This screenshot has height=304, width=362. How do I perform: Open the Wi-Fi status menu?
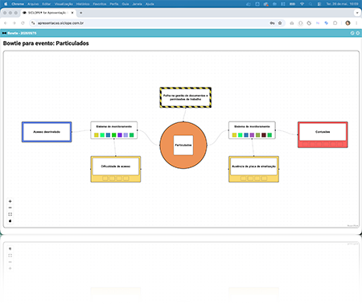(302, 4)
